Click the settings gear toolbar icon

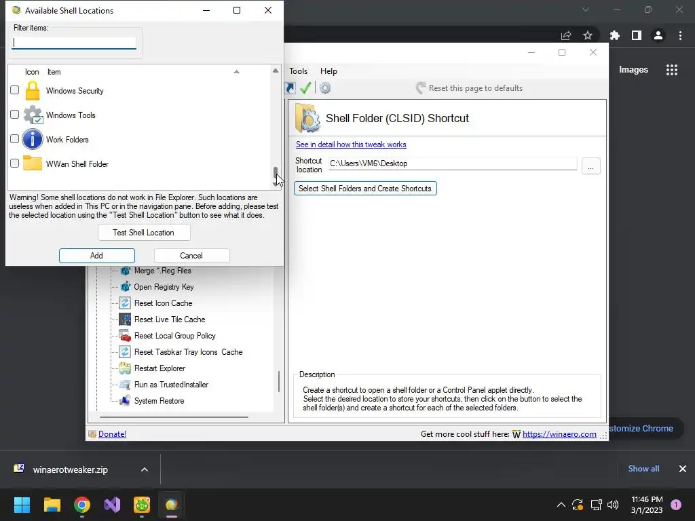(x=325, y=88)
